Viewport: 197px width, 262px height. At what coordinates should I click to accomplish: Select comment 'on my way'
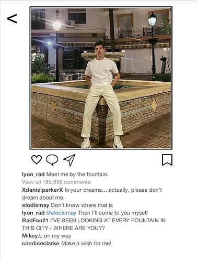point(57,236)
